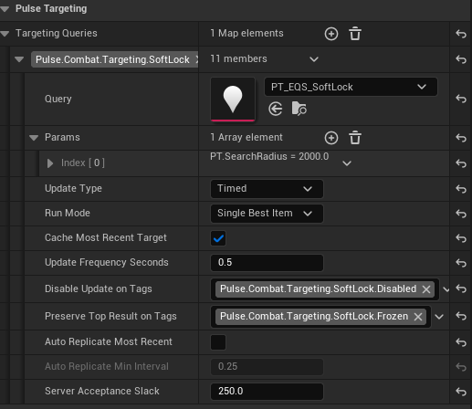This screenshot has width=472, height=409.
Task: Click the Query asset thumbnail
Action: [x=233, y=100]
